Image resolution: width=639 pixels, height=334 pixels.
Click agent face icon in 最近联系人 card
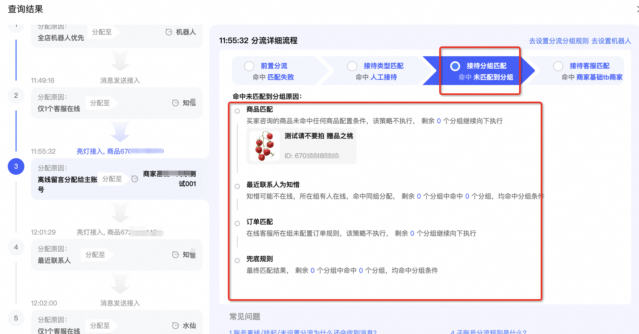[x=175, y=255]
